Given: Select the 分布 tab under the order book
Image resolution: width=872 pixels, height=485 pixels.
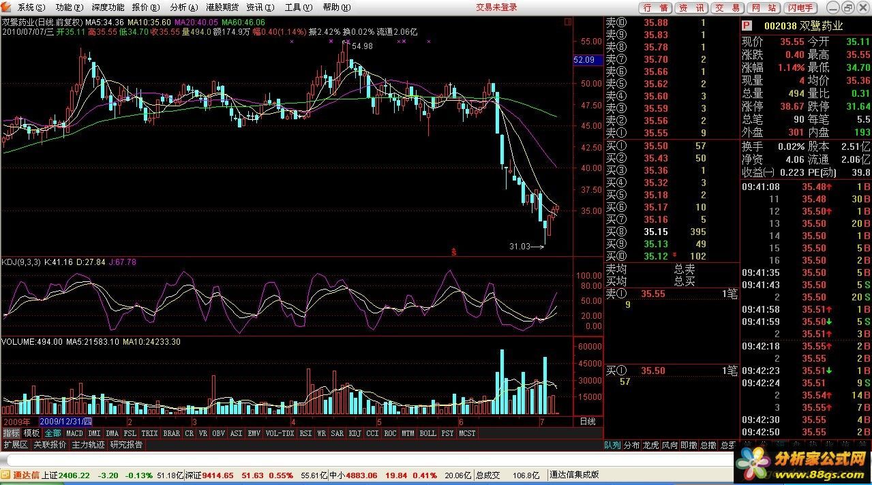Looking at the screenshot, I should [x=631, y=445].
